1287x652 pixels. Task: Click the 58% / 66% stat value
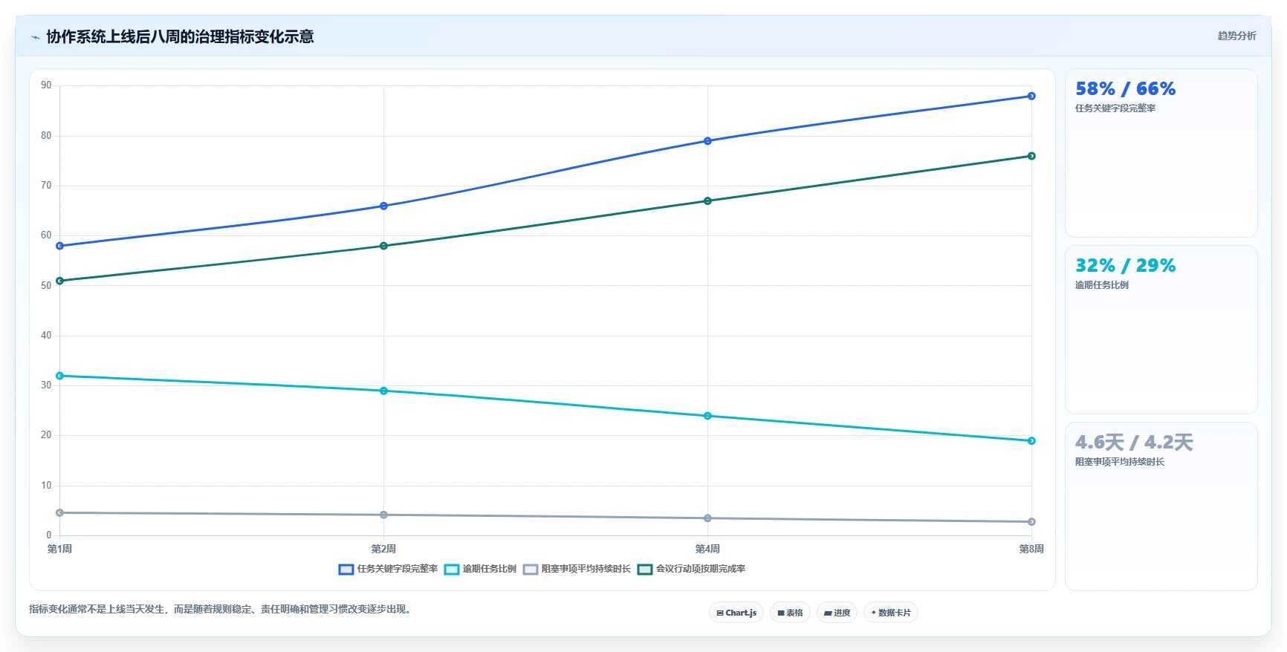click(x=1125, y=89)
